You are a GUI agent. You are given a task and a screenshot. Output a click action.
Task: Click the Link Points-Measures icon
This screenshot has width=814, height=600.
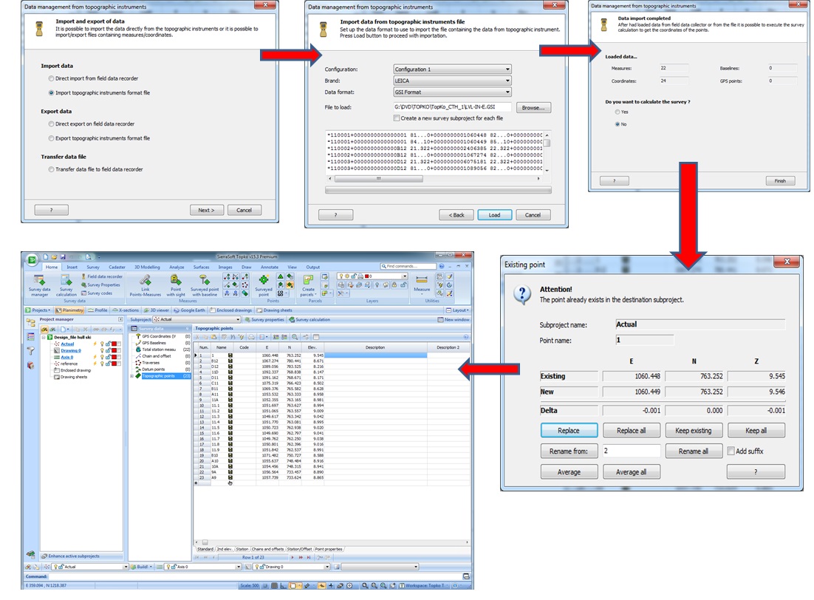click(x=145, y=284)
